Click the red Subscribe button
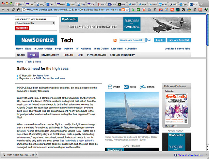209x159 pixels. [22, 28]
